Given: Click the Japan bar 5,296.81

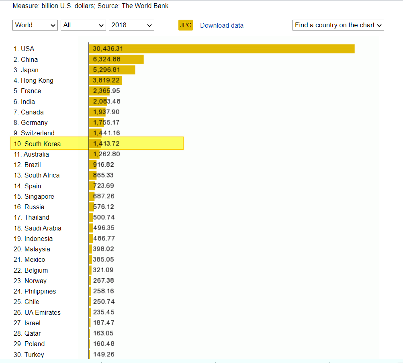Looking at the screenshot, I should point(112,70).
